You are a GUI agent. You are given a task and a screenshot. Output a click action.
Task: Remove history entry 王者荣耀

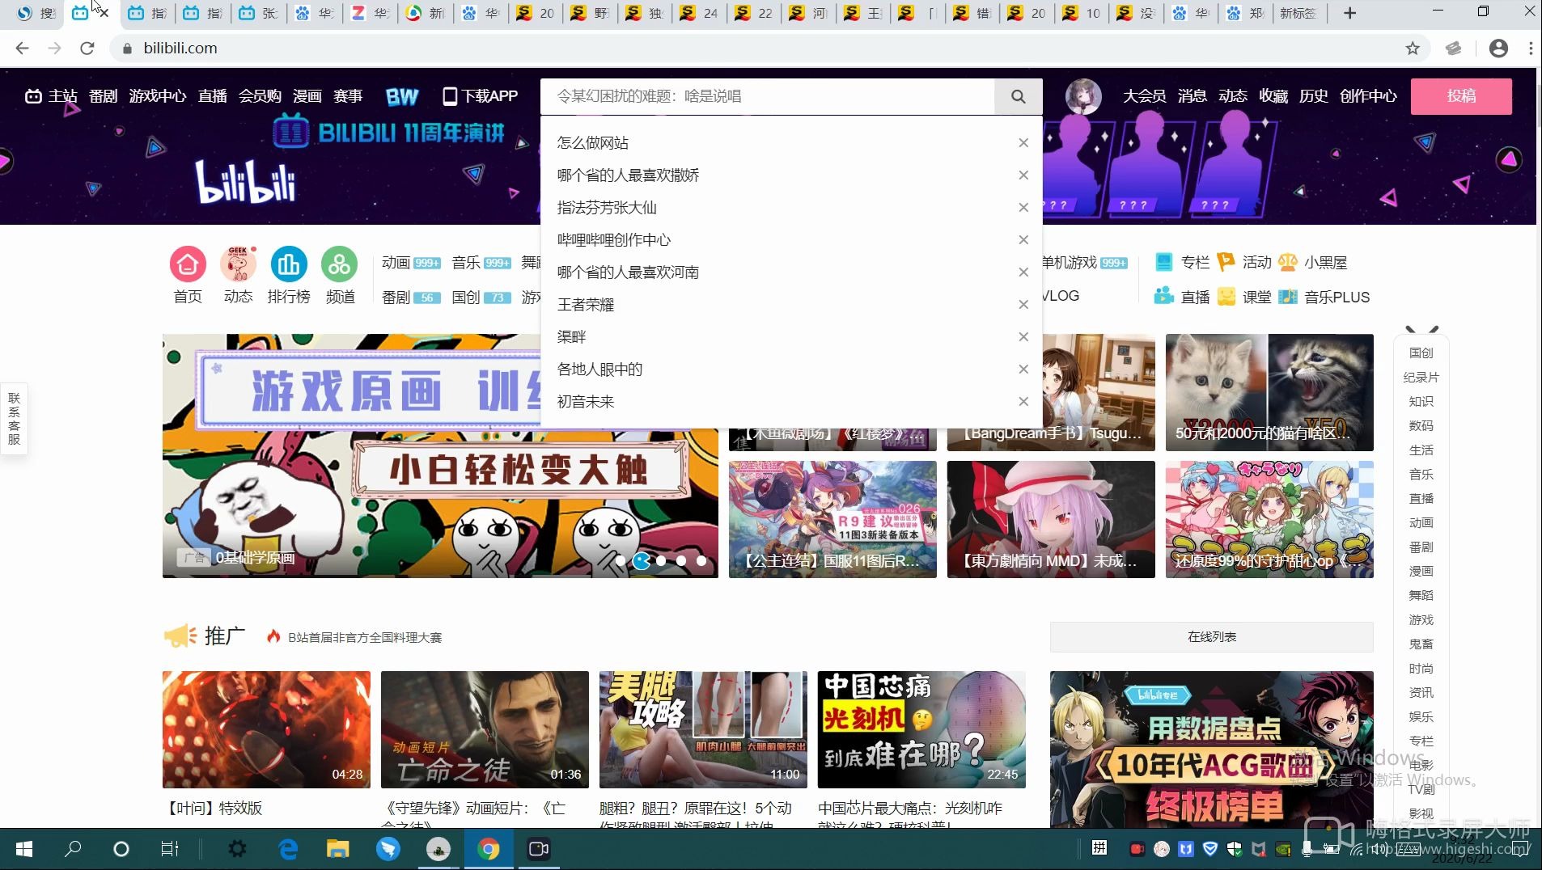pyautogui.click(x=1023, y=305)
